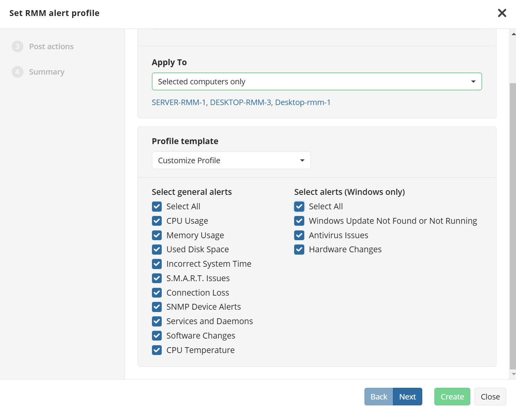
Task: Toggle the CPU Usage checkbox
Action: pos(157,221)
